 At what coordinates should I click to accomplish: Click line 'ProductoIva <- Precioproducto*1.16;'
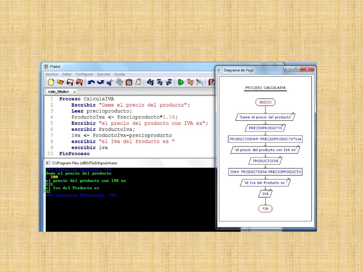124,117
